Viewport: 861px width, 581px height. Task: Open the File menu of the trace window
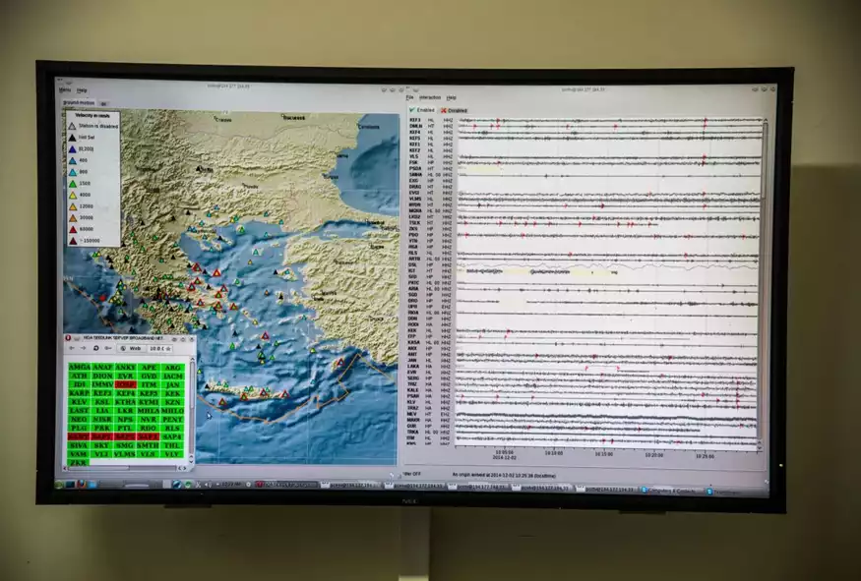(409, 97)
